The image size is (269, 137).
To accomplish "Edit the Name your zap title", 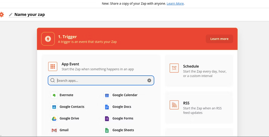I will [30, 14].
